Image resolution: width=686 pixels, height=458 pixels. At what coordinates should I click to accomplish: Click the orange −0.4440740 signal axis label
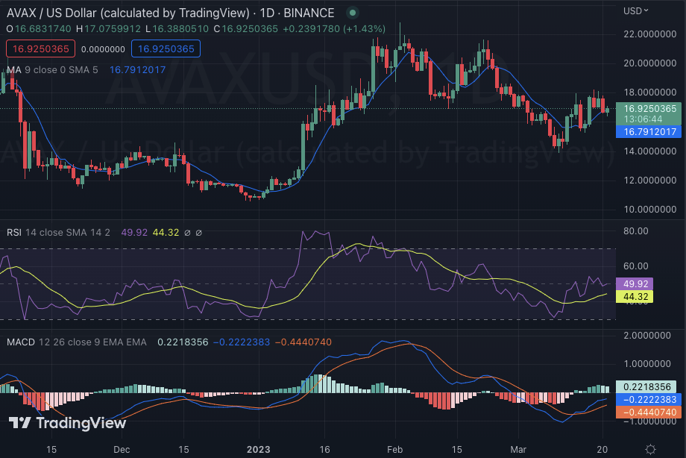pos(649,412)
